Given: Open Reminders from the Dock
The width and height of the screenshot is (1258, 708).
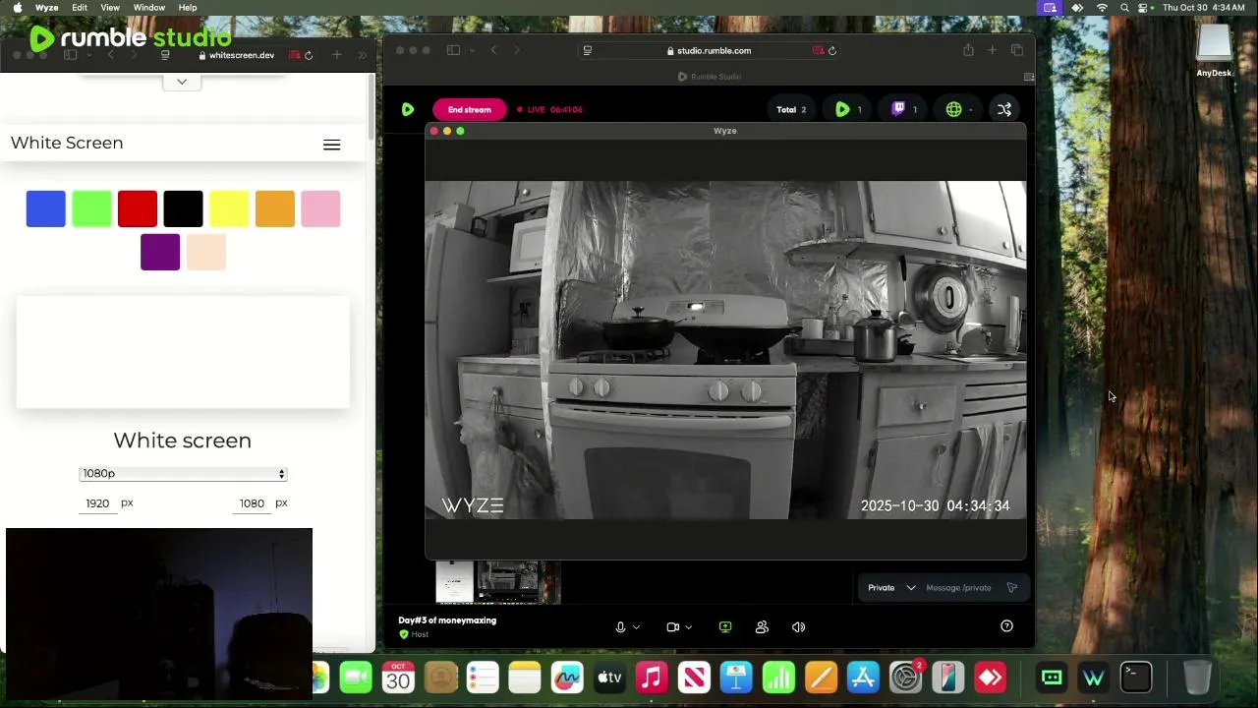Looking at the screenshot, I should 483,678.
